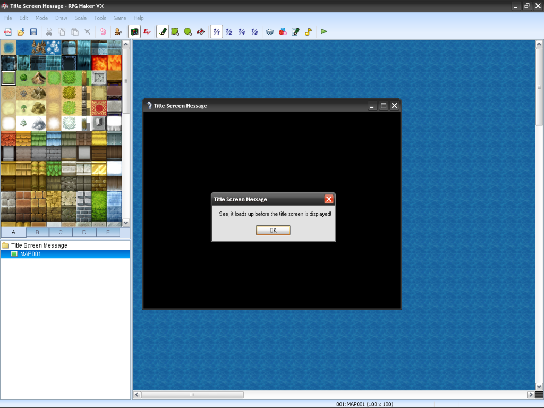Switch to Map editing mode
Viewport: 544px width, 408px height.
pyautogui.click(x=134, y=32)
